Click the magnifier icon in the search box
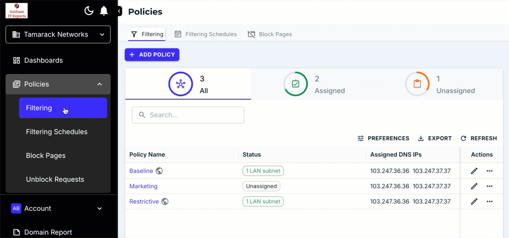 click(x=142, y=115)
